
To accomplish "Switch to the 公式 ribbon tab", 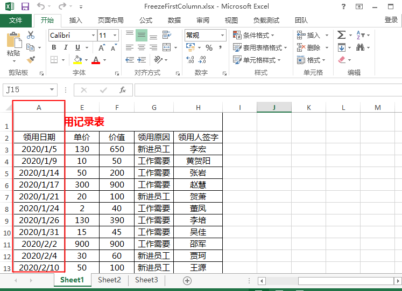I will pyautogui.click(x=146, y=20).
